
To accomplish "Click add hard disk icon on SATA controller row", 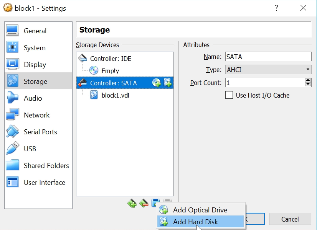I will 168,83.
